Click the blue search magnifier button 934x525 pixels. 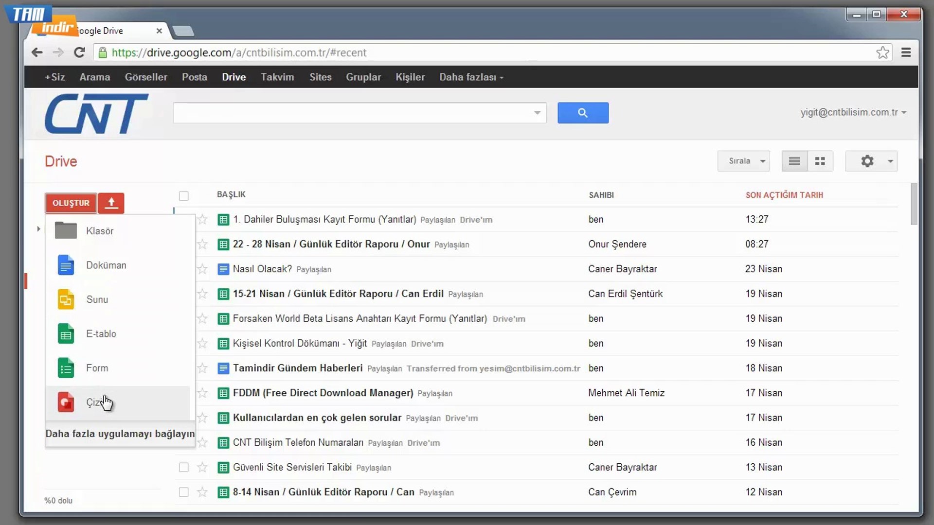tap(583, 113)
